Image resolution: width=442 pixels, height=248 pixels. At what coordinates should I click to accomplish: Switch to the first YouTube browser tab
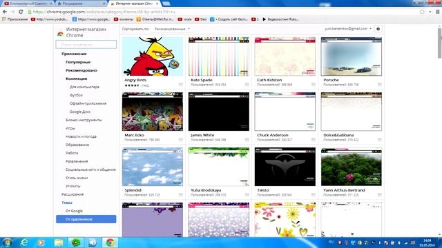pyautogui.click(x=28, y=3)
